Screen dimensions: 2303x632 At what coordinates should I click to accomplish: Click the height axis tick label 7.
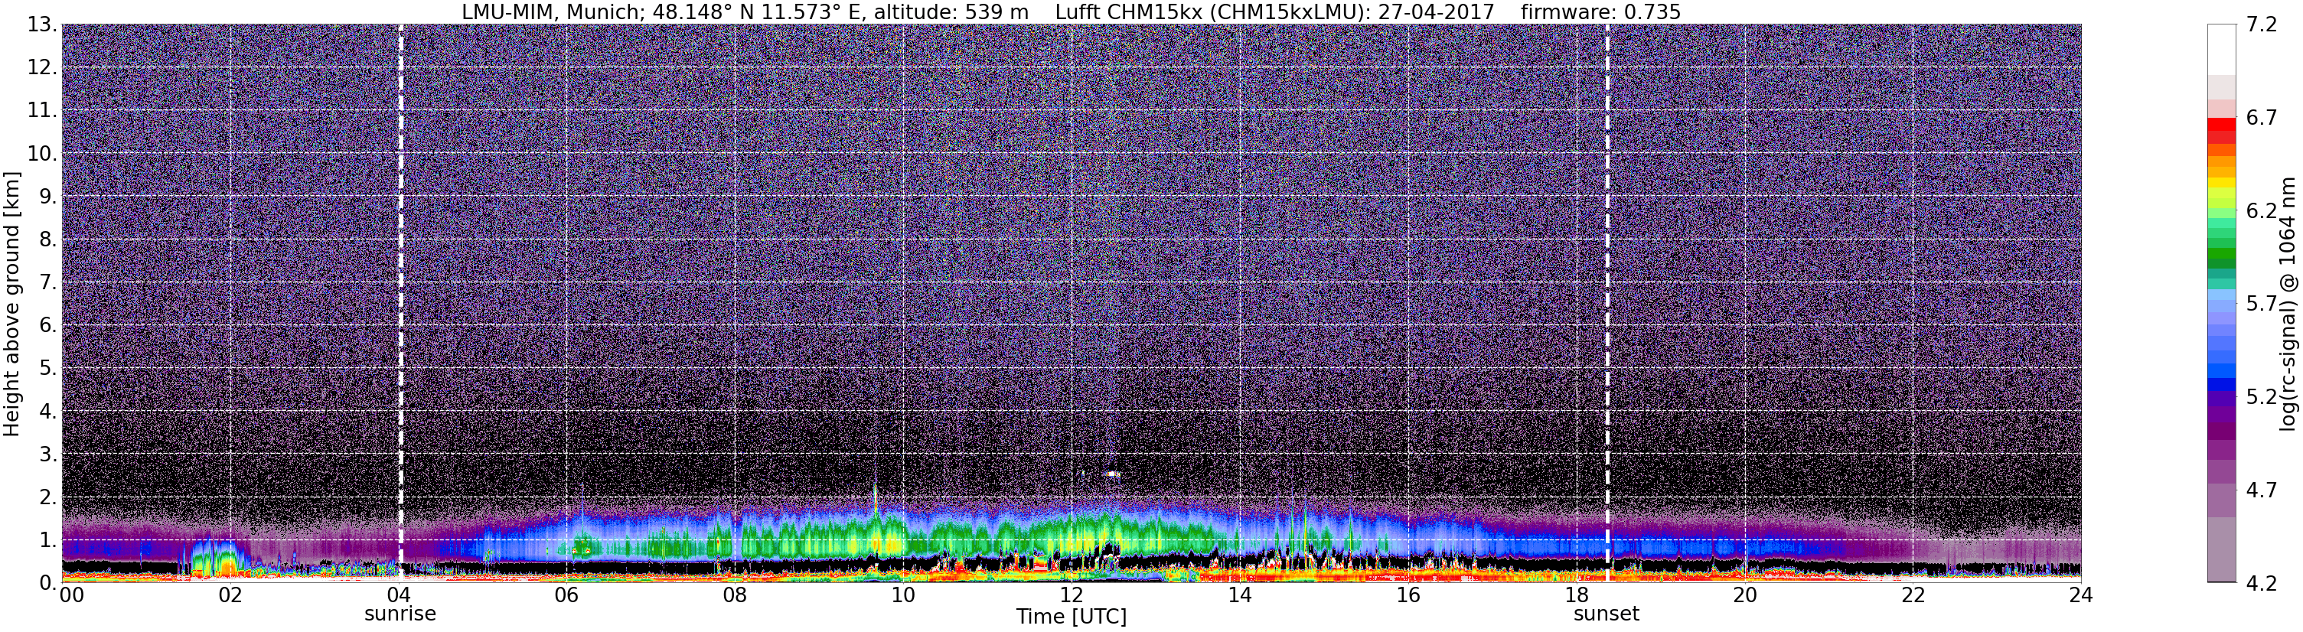(x=49, y=282)
